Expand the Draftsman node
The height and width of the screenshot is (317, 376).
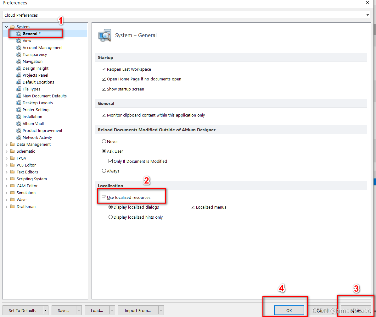pos(7,207)
